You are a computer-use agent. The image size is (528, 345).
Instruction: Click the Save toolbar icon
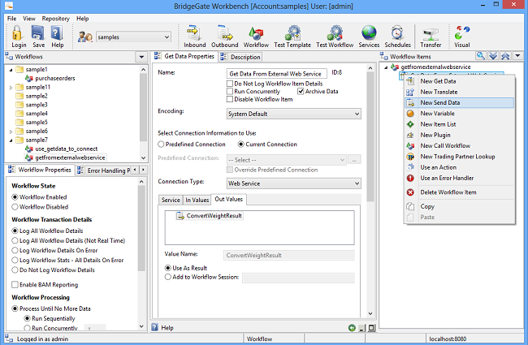[38, 36]
